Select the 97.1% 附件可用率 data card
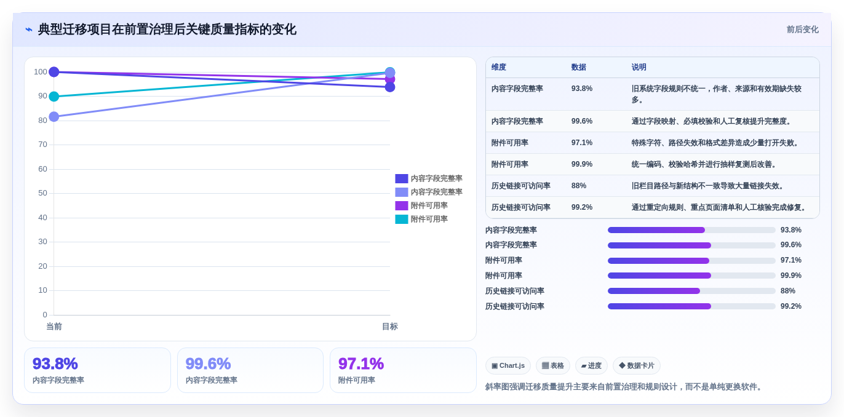The image size is (844, 417). (403, 370)
